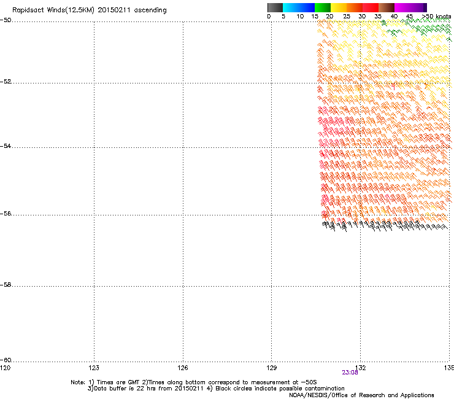
Task: Click the purple 23:08 time label
Action: click(350, 373)
